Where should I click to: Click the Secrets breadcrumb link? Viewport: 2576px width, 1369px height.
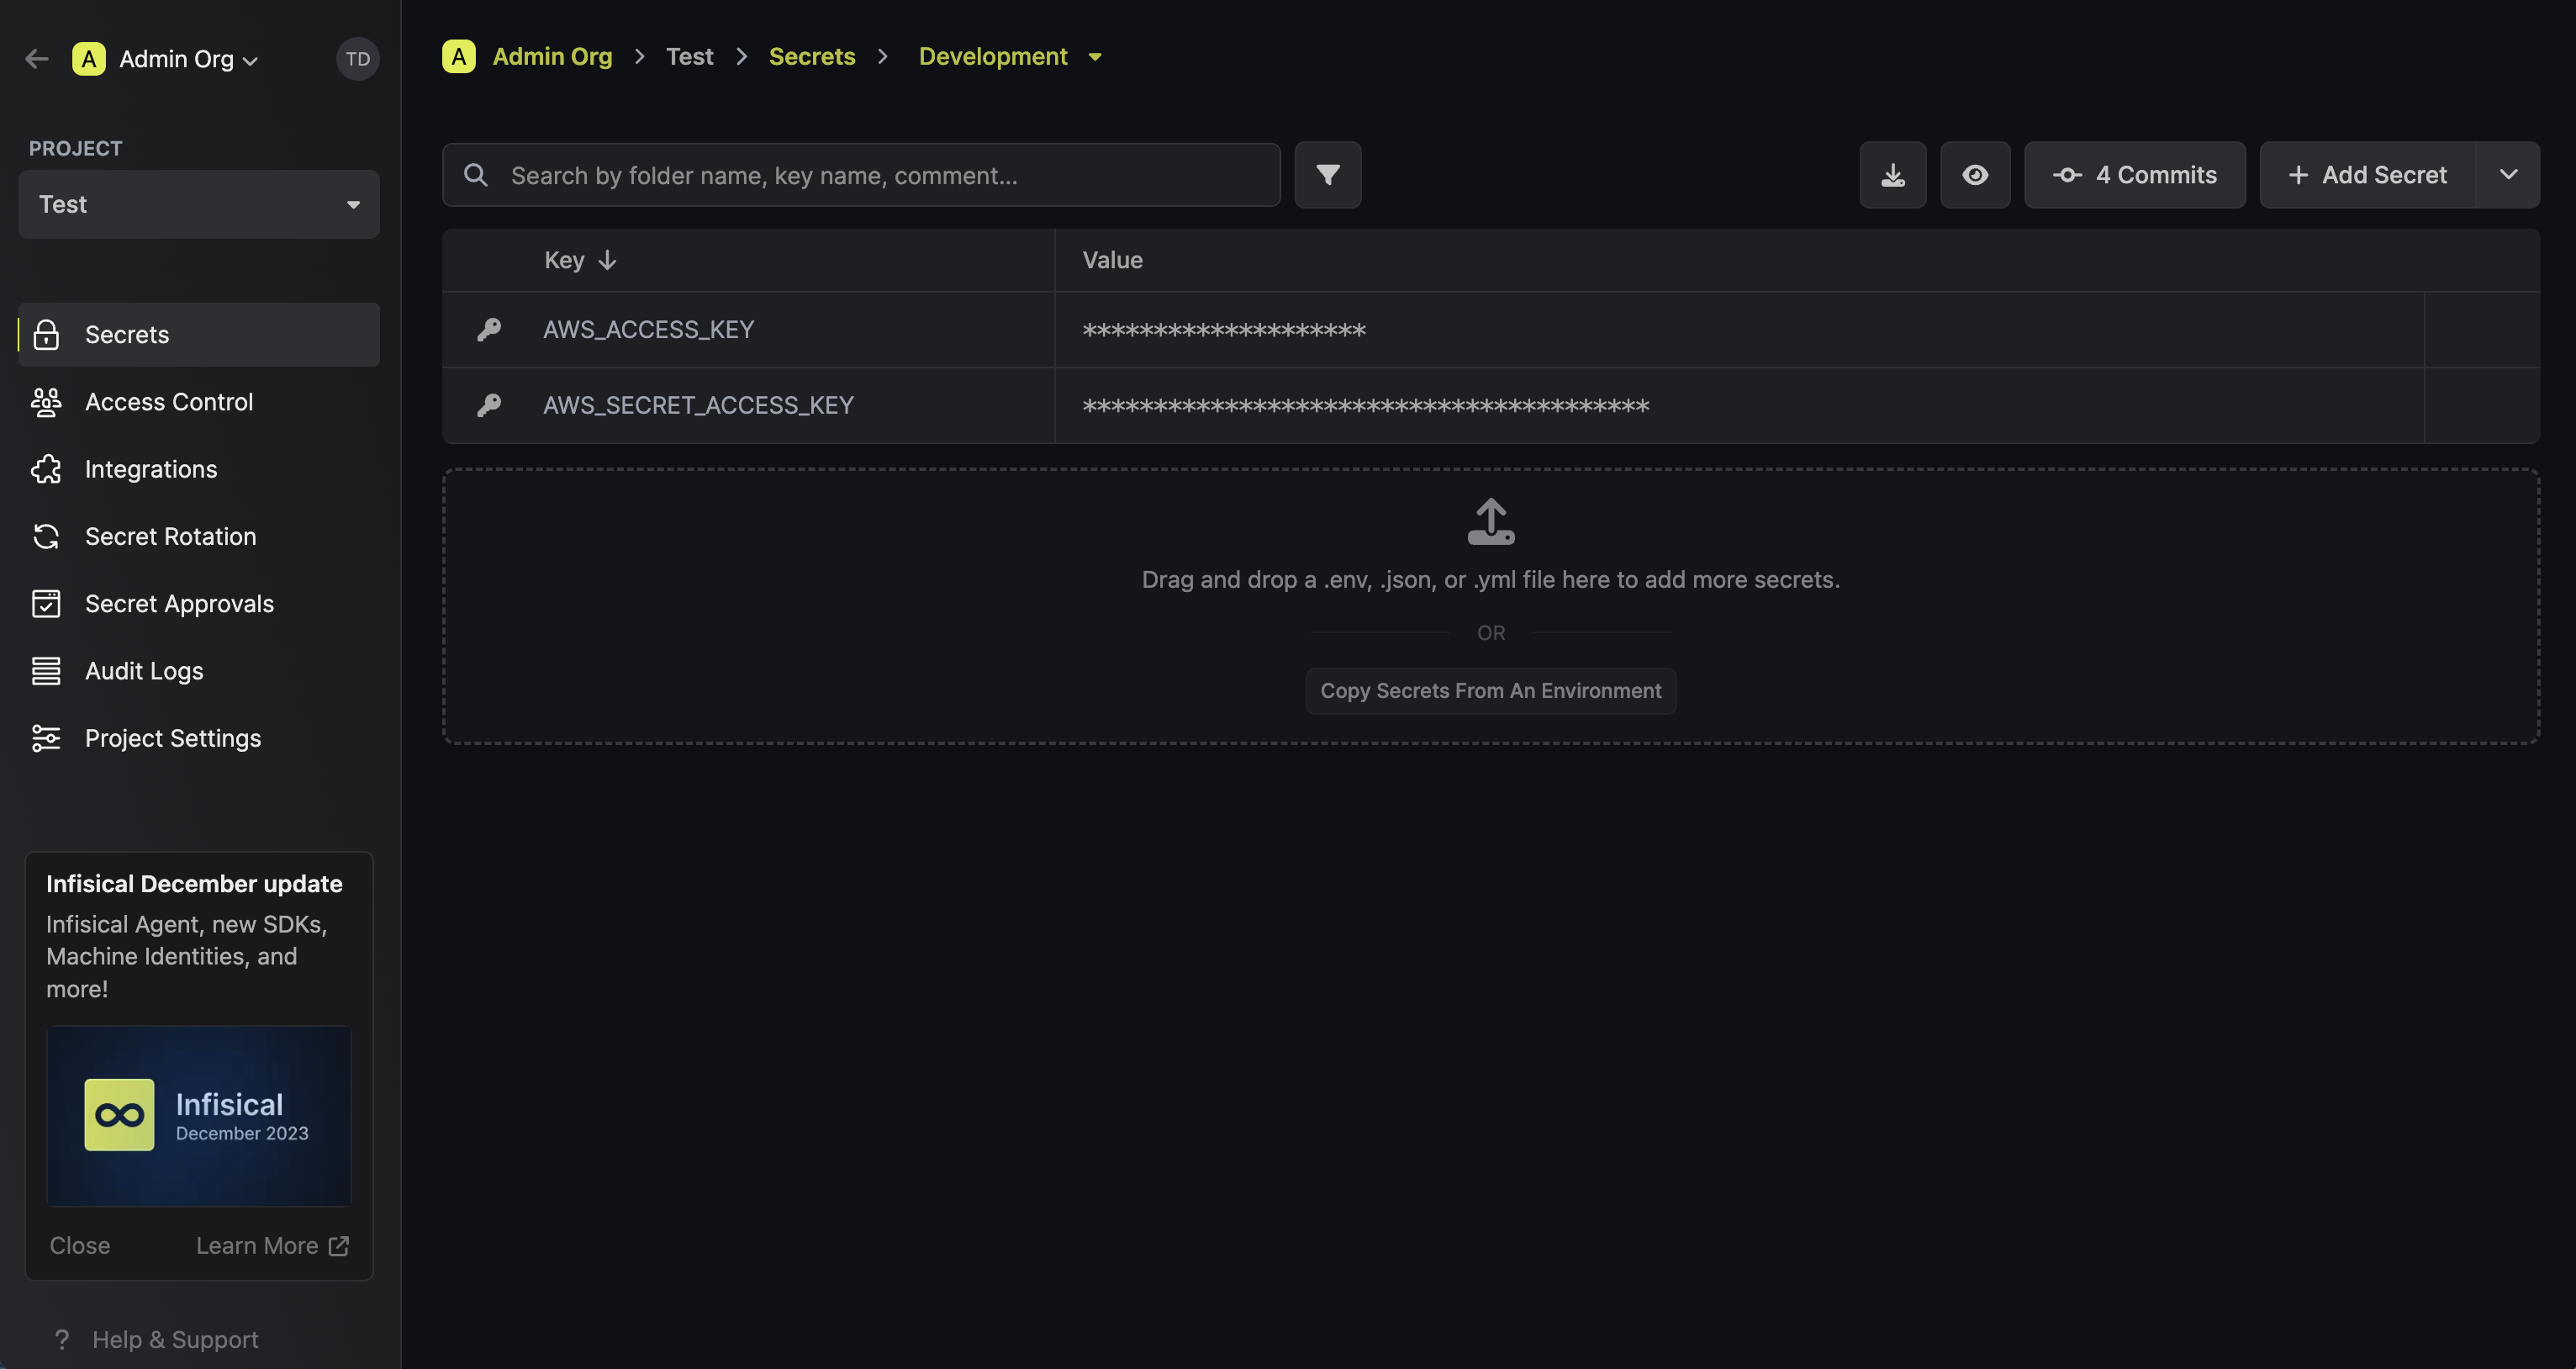click(x=812, y=57)
